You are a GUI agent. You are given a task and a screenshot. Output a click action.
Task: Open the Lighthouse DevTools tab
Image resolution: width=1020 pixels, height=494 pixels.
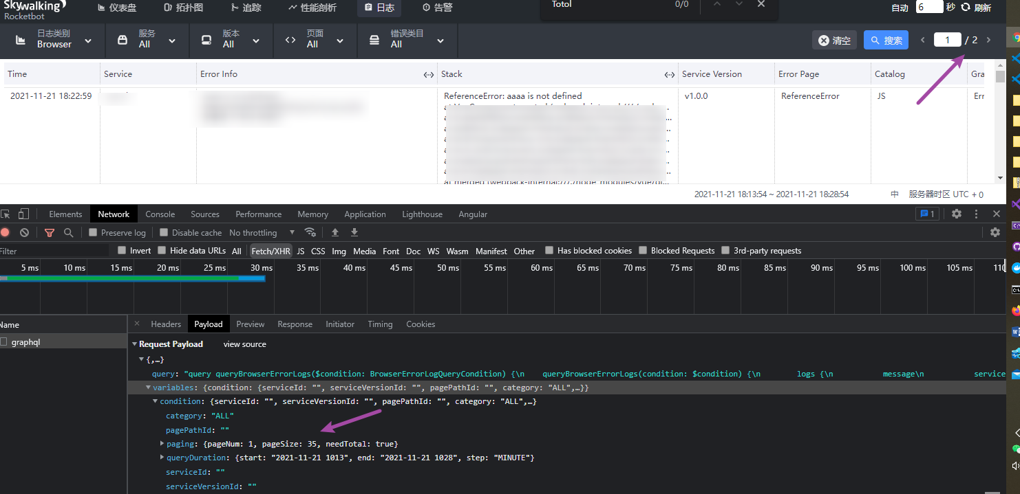pos(422,214)
